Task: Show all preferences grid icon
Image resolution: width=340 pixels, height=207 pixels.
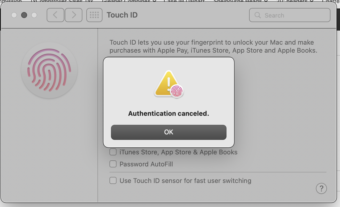Action: click(94, 15)
